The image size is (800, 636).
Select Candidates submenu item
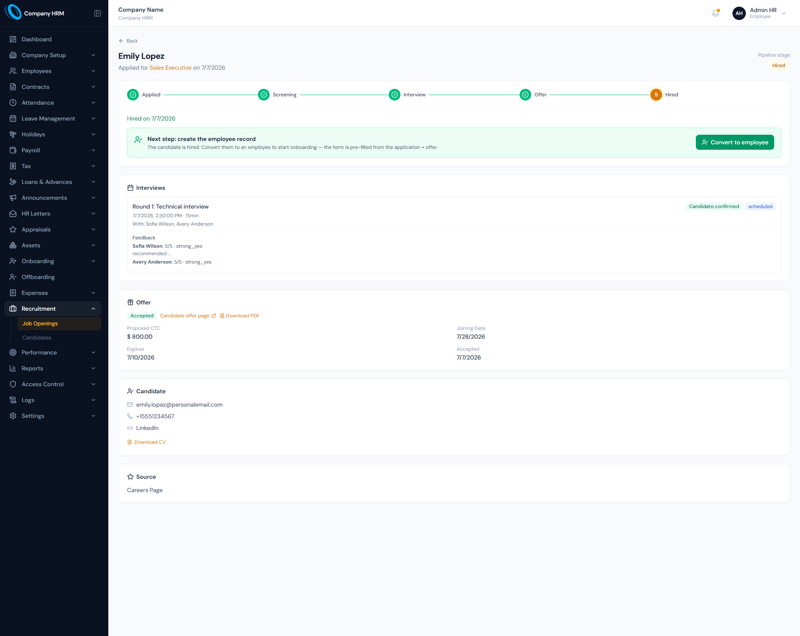pyautogui.click(x=59, y=338)
